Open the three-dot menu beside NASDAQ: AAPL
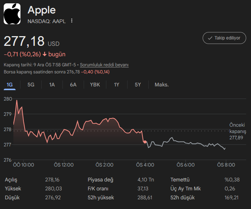The height and width of the screenshot is (209, 251). pyautogui.click(x=72, y=21)
